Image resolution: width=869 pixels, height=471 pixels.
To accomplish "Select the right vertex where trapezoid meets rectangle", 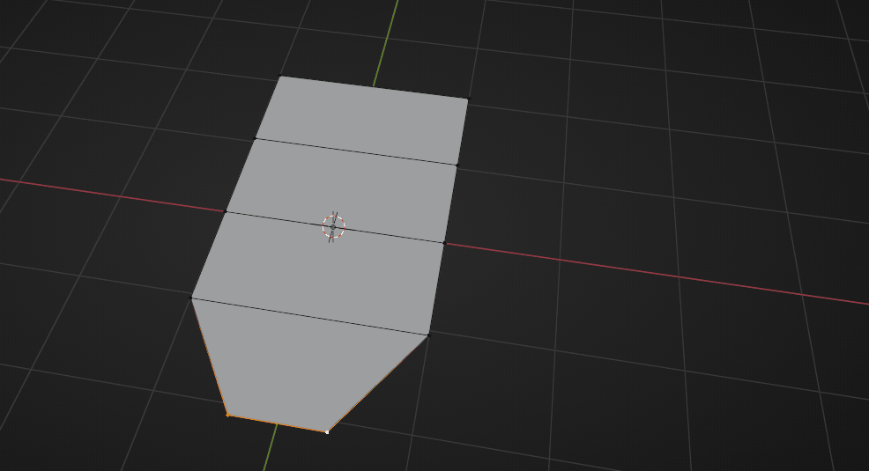I will 428,334.
